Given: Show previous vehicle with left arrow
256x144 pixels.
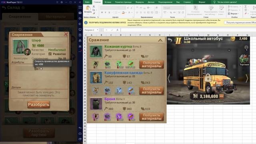Looking at the screenshot, I should pyautogui.click(x=169, y=78).
